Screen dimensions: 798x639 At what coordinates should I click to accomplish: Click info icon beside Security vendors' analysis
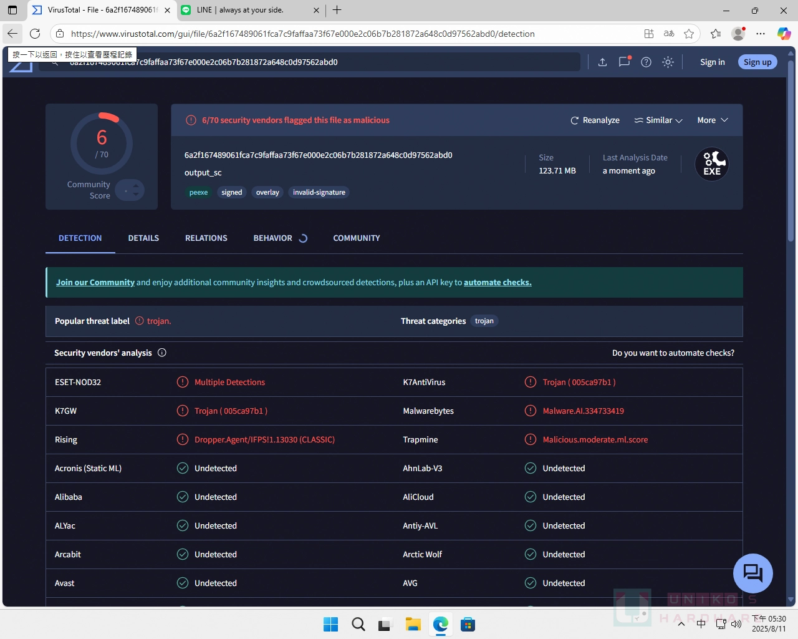pyautogui.click(x=162, y=353)
